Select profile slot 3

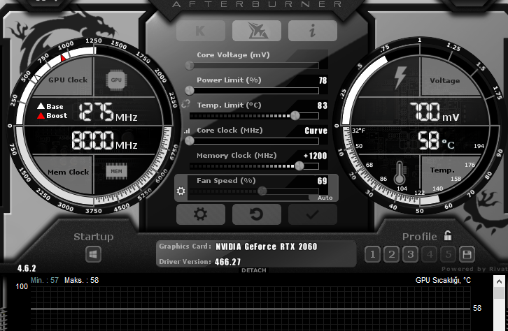(x=410, y=254)
